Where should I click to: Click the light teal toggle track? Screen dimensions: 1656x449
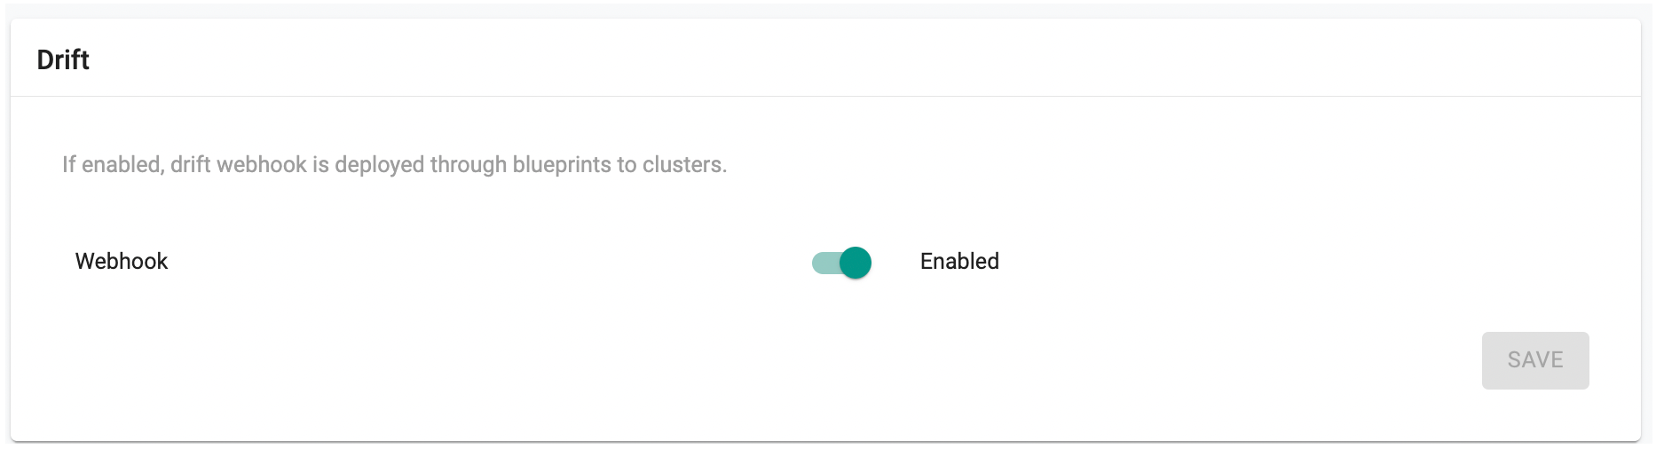tap(824, 263)
